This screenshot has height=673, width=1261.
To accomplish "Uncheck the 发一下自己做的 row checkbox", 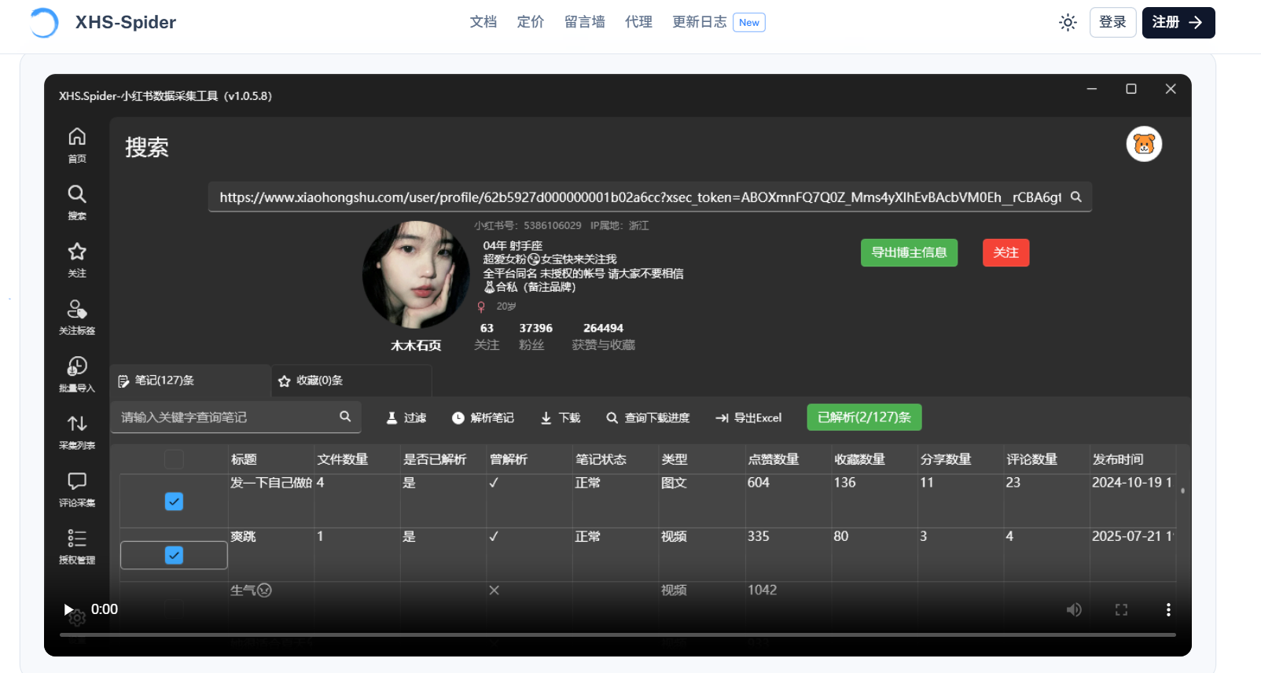I will [174, 502].
